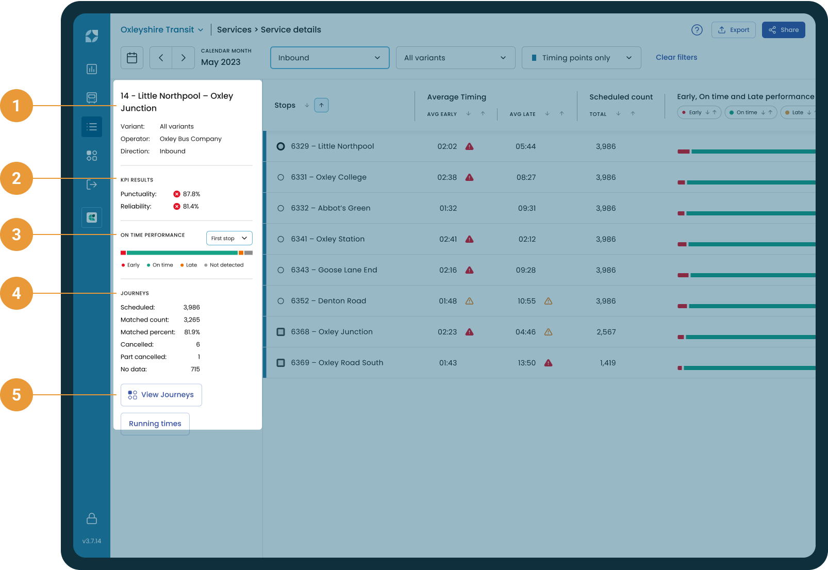Sort AVG LATE descending

[548, 114]
